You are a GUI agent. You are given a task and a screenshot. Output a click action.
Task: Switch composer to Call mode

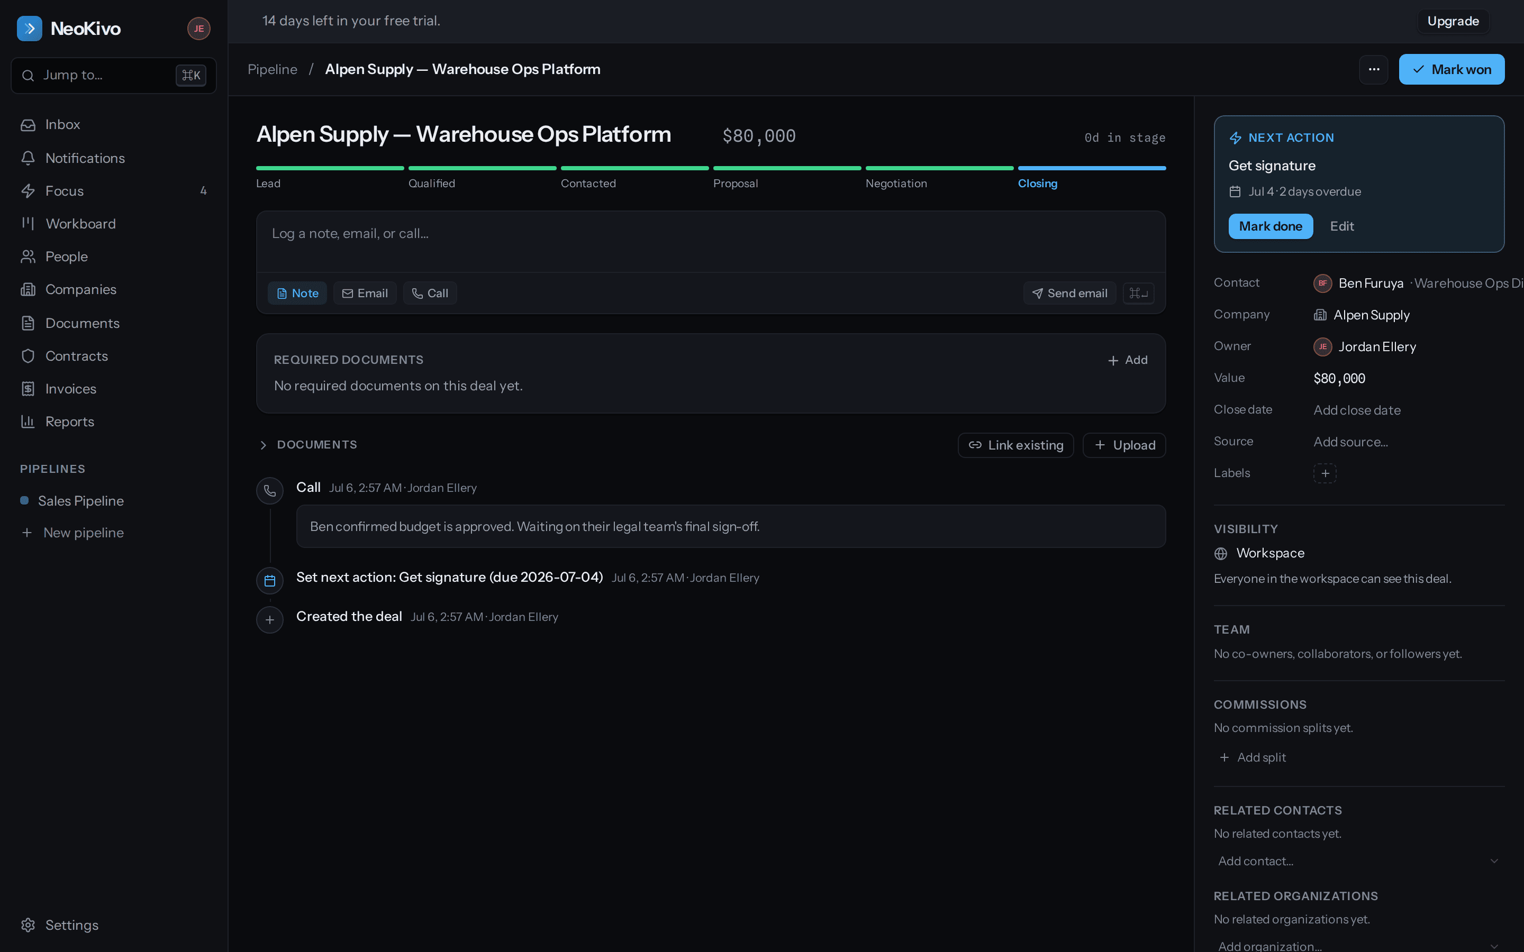coord(430,294)
